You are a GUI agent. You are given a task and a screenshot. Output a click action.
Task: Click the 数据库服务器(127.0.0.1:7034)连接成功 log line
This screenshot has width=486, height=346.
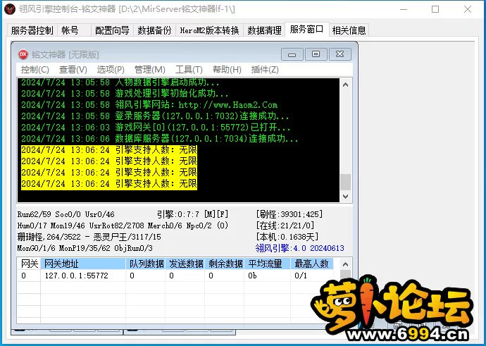[160, 139]
